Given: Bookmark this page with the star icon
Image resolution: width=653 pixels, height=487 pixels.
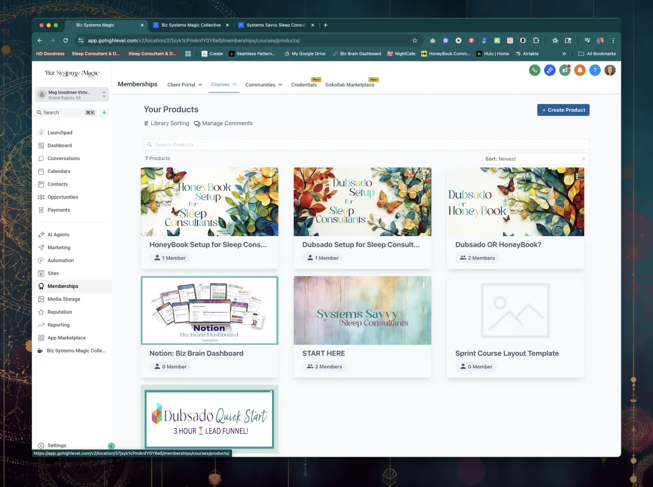Looking at the screenshot, I should click(415, 40).
